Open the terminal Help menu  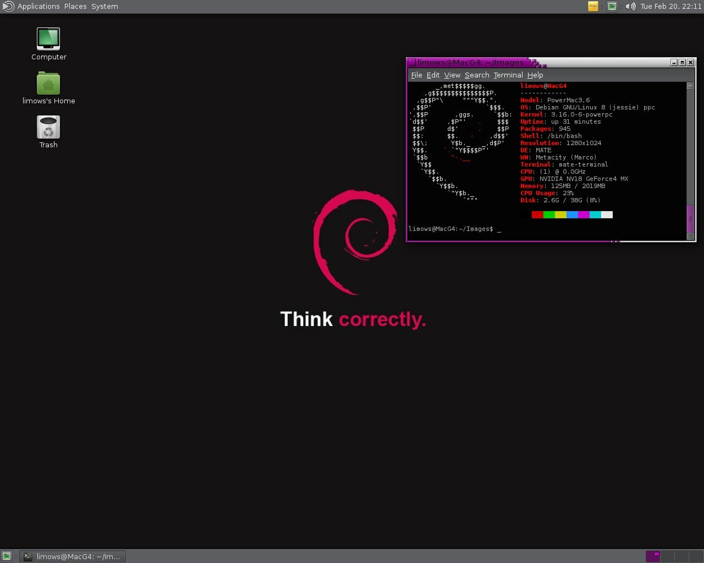(x=535, y=75)
